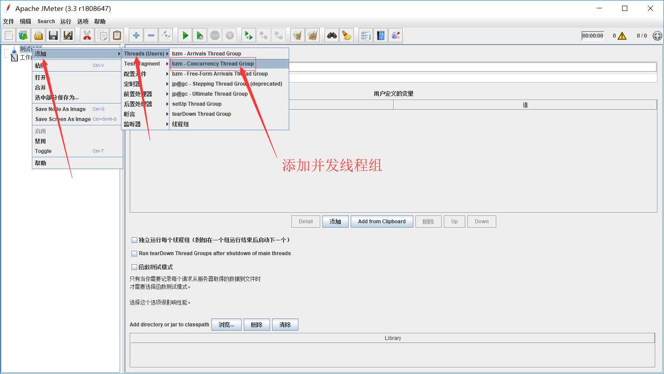The image size is (664, 374).
Task: Click 浏览... button for classpath
Action: pyautogui.click(x=226, y=325)
